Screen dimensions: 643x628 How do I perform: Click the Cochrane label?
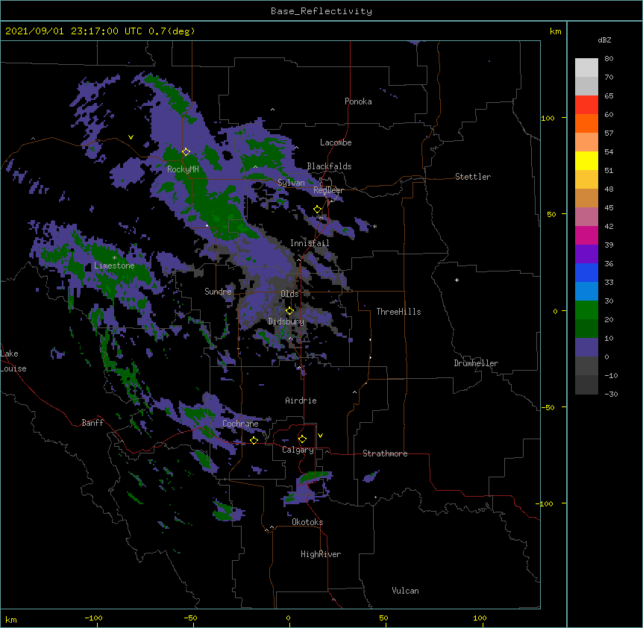[x=240, y=424]
